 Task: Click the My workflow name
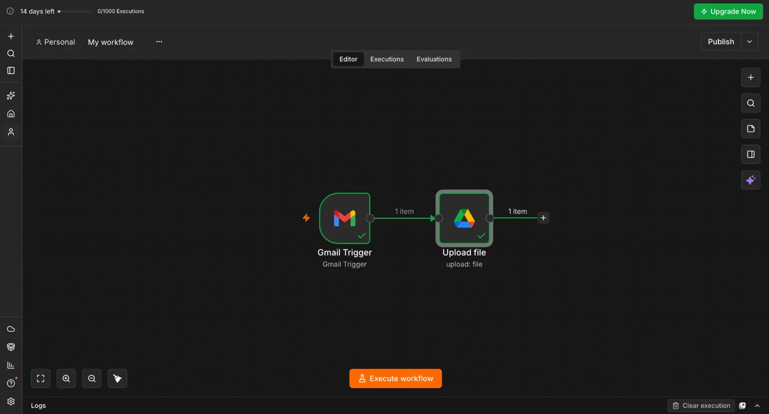(110, 42)
